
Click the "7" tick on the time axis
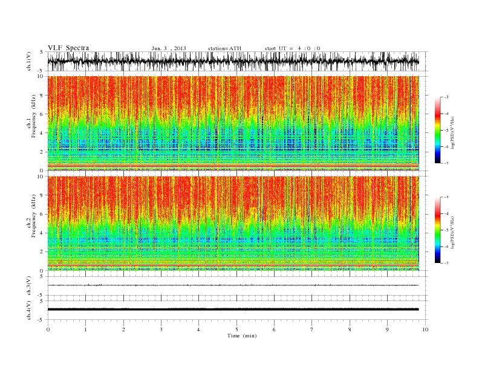(x=312, y=329)
